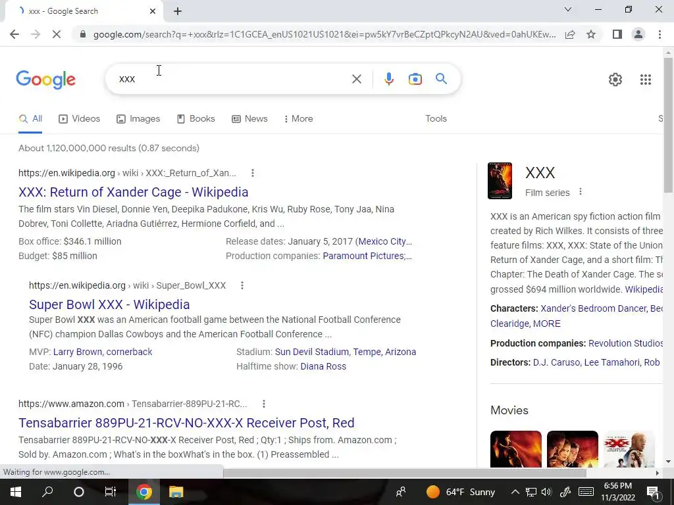The image size is (674, 505).
Task: Search by image with the camera
Action: [415, 79]
